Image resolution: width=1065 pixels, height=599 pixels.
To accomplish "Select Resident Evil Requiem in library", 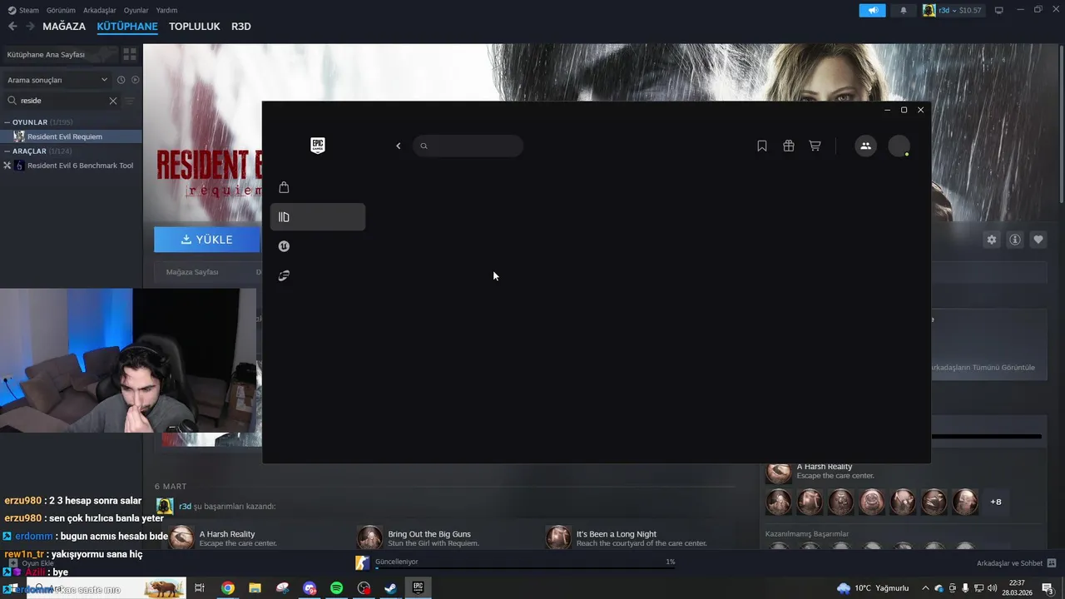I will (71, 136).
